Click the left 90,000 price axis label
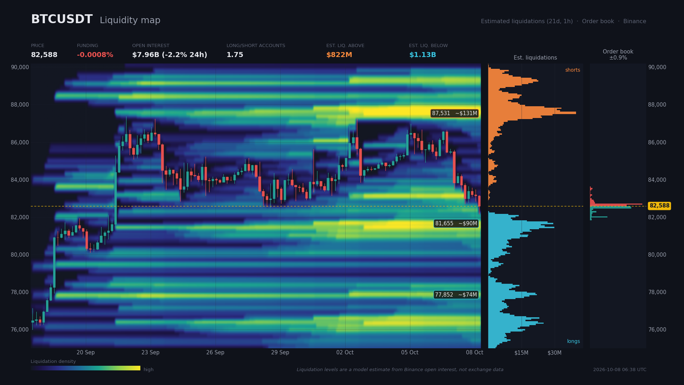 20,67
